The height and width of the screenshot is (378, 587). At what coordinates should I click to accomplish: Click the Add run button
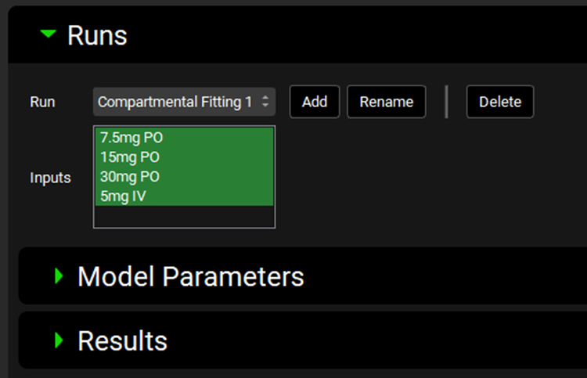point(315,102)
